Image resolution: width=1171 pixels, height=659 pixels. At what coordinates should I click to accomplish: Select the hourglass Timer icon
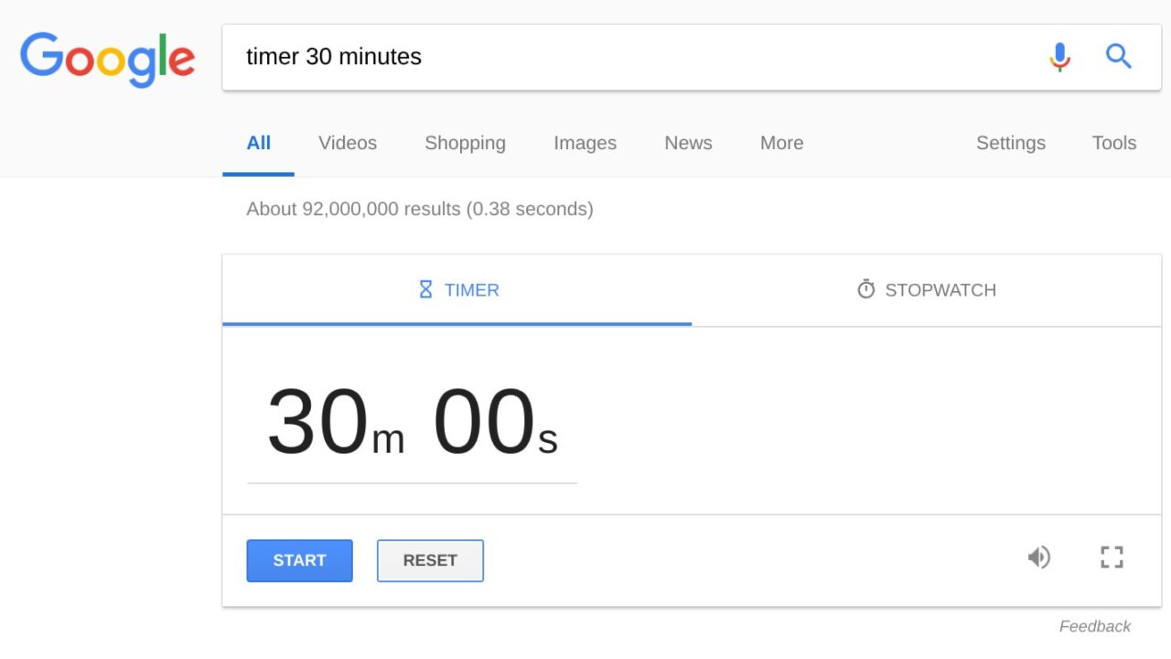click(424, 288)
